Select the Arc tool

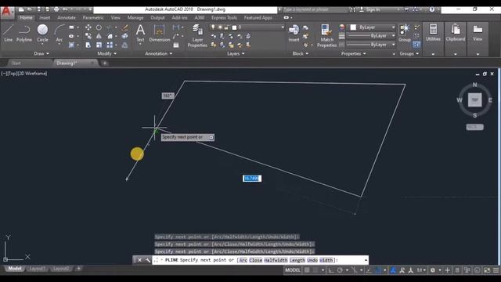click(x=59, y=33)
